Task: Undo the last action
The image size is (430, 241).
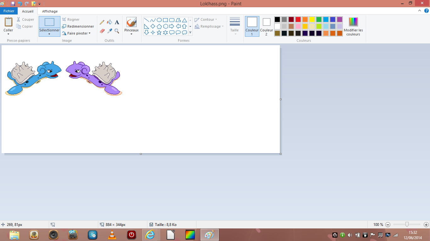Action: (x=20, y=4)
